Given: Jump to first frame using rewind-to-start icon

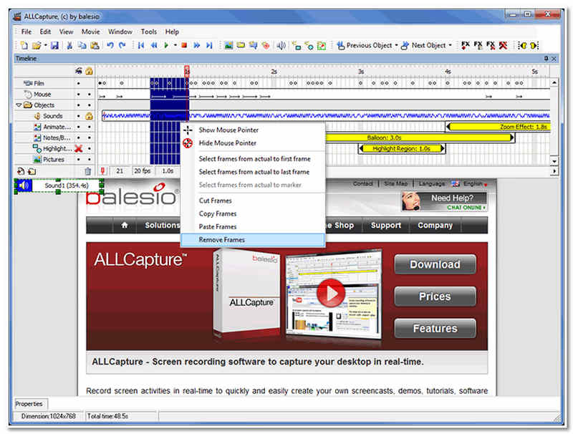Looking at the screenshot, I should [141, 45].
